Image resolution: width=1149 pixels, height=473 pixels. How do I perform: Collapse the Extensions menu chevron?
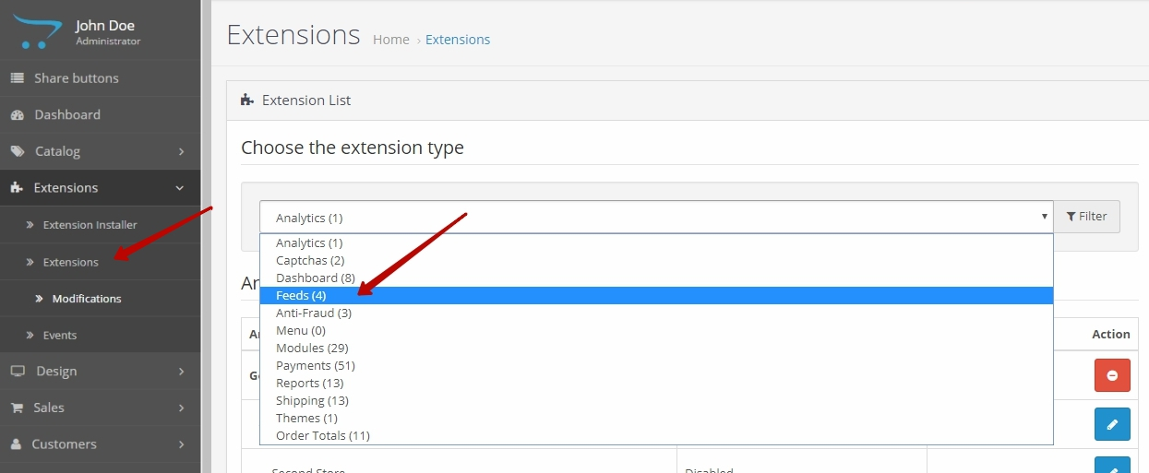point(180,188)
